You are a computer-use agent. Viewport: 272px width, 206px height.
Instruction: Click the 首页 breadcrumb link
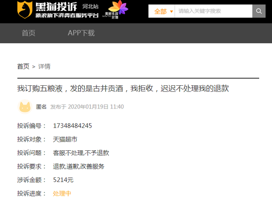coord(23,67)
